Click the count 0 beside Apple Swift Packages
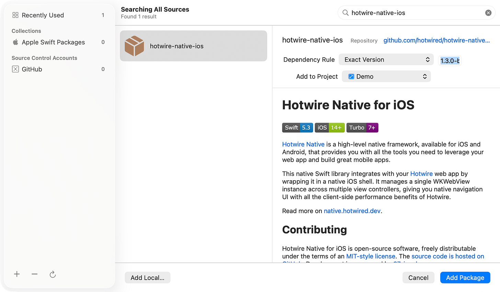The image size is (500, 292). click(103, 42)
